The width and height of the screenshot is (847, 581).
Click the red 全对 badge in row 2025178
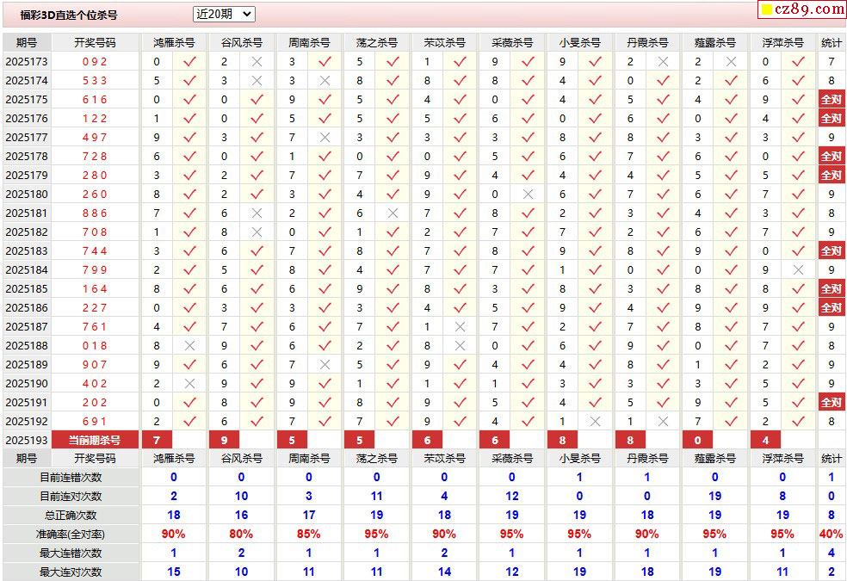tap(832, 156)
